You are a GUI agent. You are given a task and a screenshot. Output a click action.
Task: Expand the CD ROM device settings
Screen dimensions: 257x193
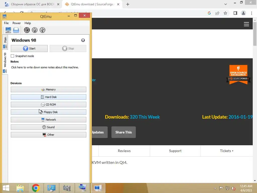(48, 105)
